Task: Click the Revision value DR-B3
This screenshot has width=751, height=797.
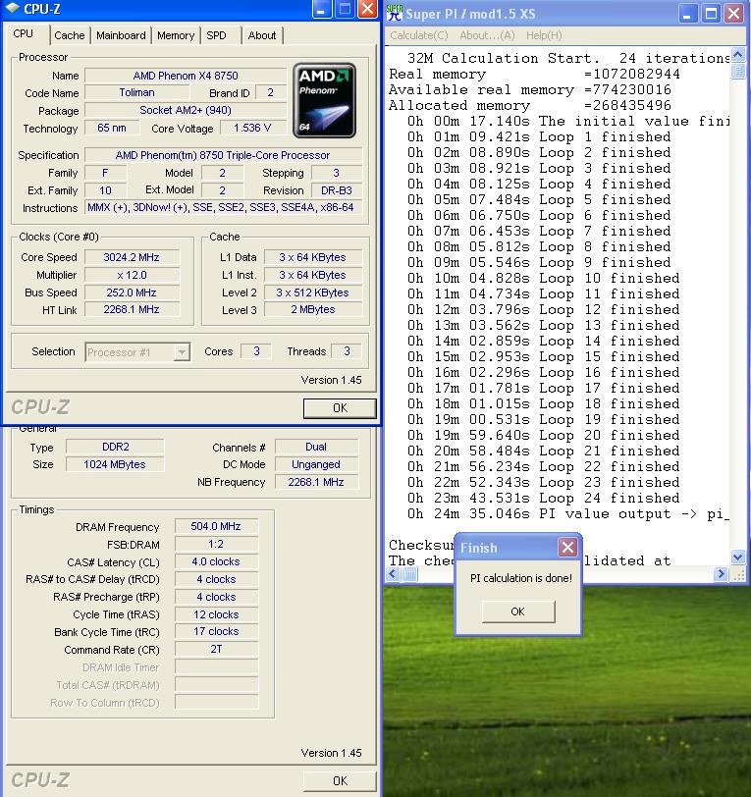Action: pos(337,190)
